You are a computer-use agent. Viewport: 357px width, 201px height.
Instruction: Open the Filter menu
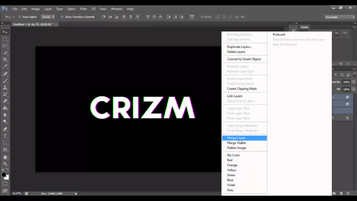click(x=83, y=9)
